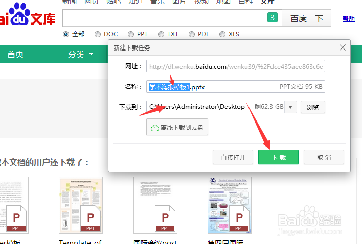Select the XLS file type radio button

222,34
